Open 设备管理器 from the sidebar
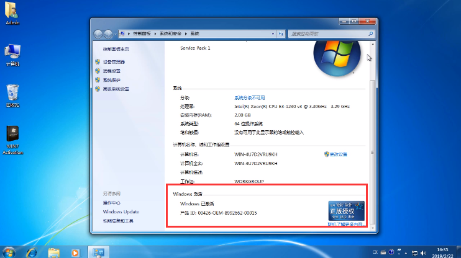 [x=114, y=62]
